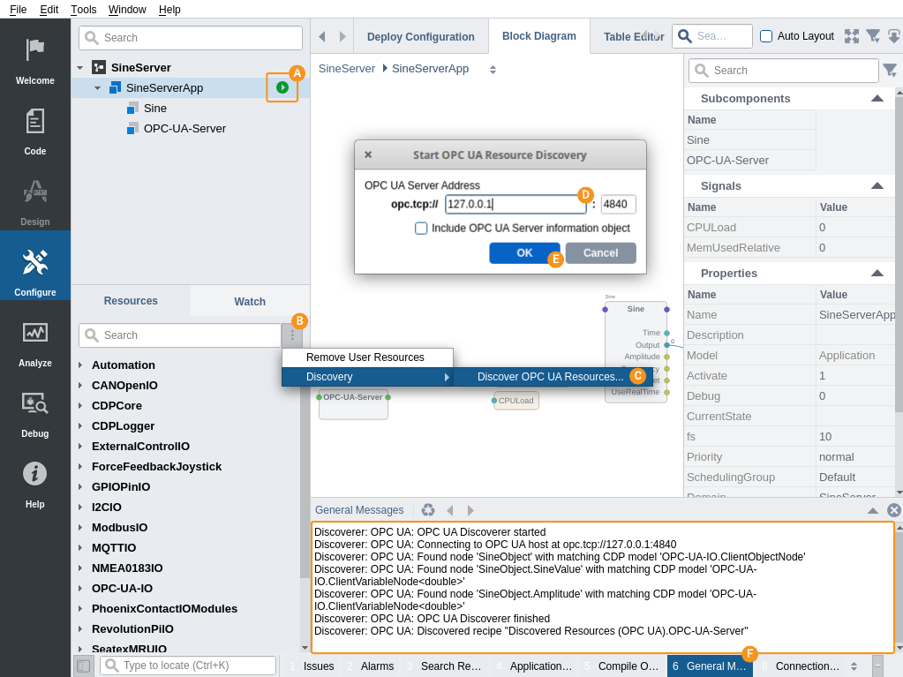Click the filter icon beside properties search
Image resolution: width=903 pixels, height=677 pixels.
(890, 71)
